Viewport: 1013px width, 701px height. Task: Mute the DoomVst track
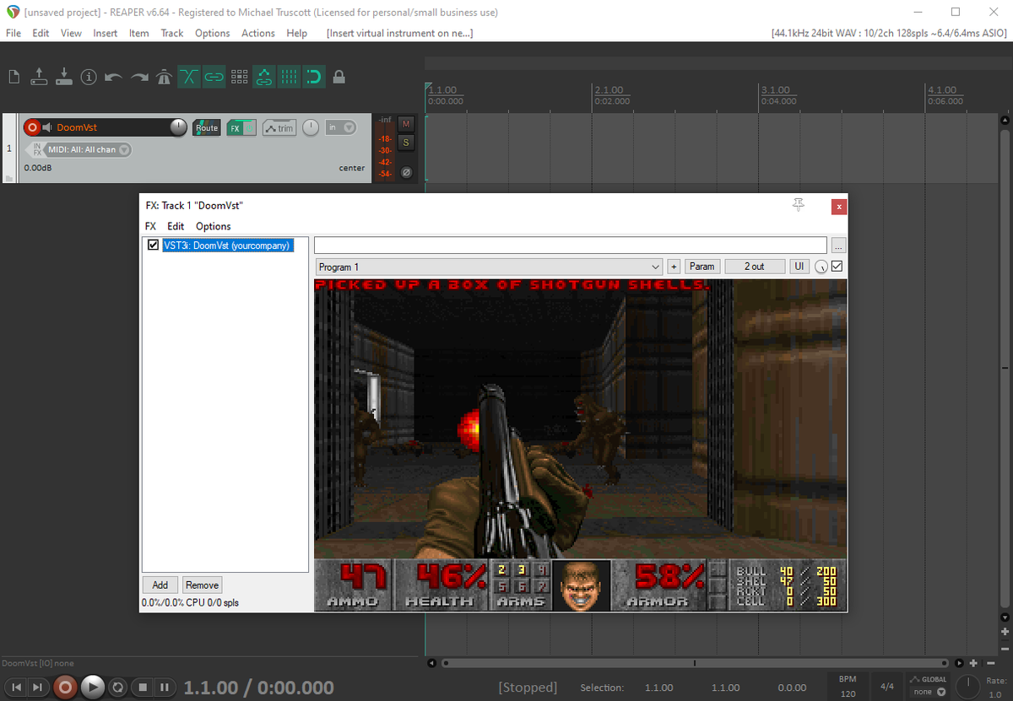(x=406, y=123)
